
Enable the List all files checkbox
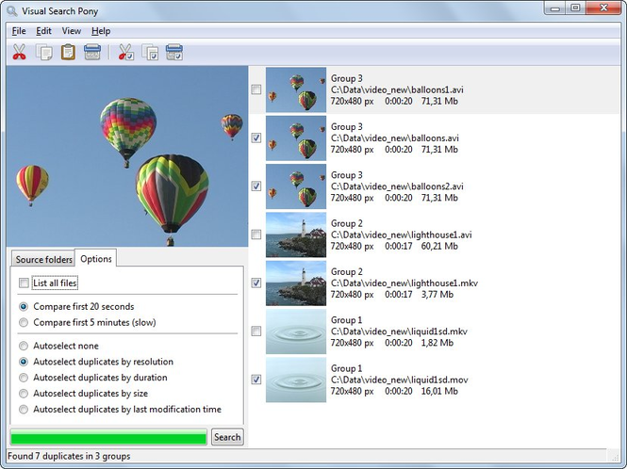coord(24,283)
